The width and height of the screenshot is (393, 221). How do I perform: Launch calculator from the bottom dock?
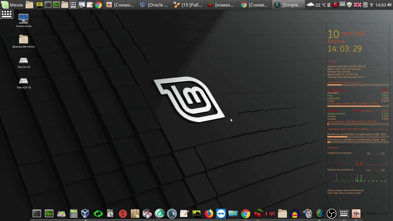pyautogui.click(x=74, y=213)
